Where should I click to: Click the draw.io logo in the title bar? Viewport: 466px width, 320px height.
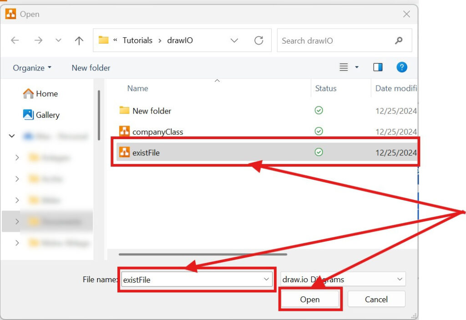11,14
